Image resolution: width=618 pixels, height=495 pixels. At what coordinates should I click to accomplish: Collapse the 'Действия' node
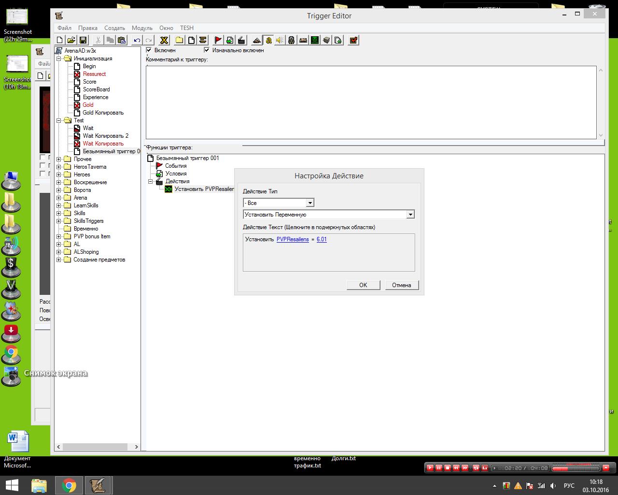[x=151, y=181]
